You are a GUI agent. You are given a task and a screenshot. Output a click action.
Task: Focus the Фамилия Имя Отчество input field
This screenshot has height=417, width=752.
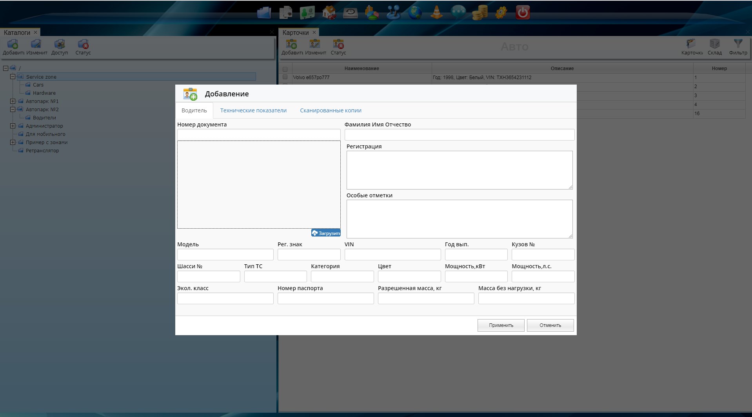tap(459, 135)
